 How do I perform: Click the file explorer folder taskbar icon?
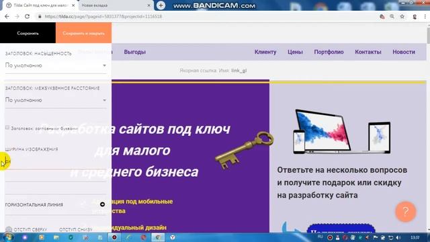point(56,237)
